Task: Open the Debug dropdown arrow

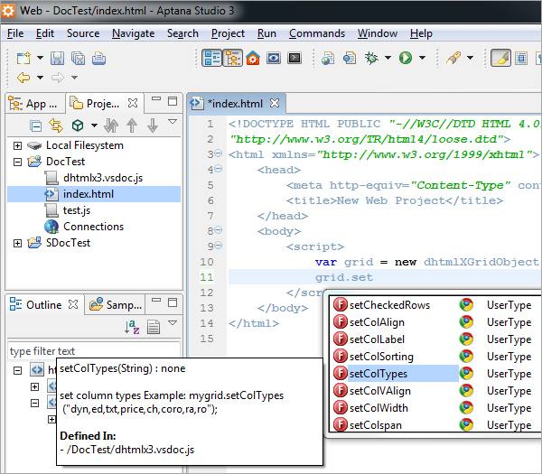Action: tap(388, 58)
